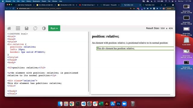Switch to the second Tryit Editor tab

tap(152, 5)
